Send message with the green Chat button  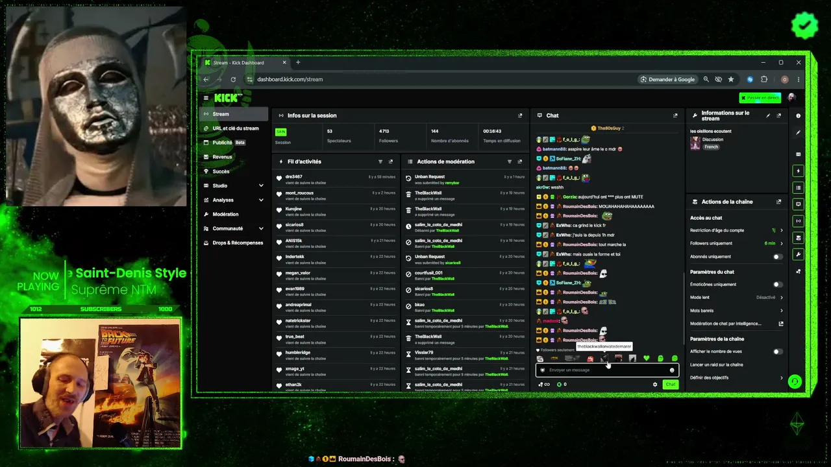(x=670, y=385)
